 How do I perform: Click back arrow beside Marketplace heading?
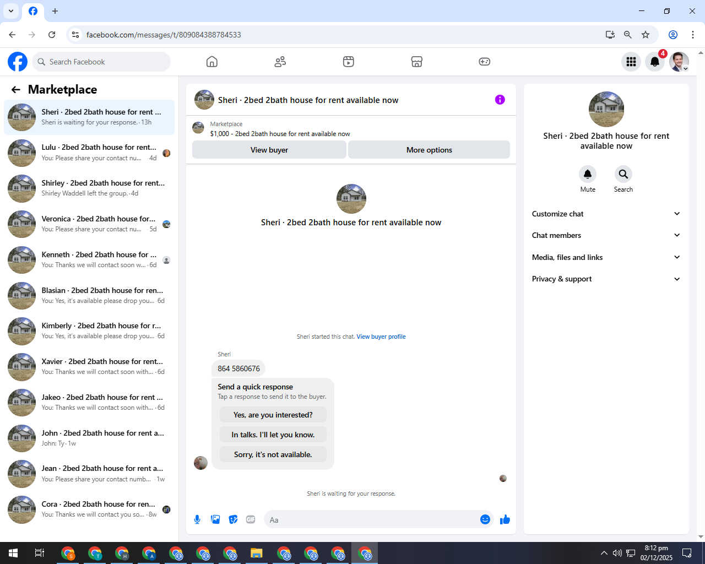(x=16, y=90)
